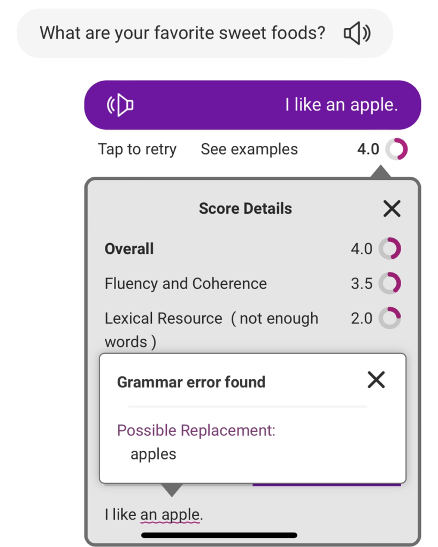438x547 pixels.
Task: Click the Possible Replacement heading
Action: point(196,431)
